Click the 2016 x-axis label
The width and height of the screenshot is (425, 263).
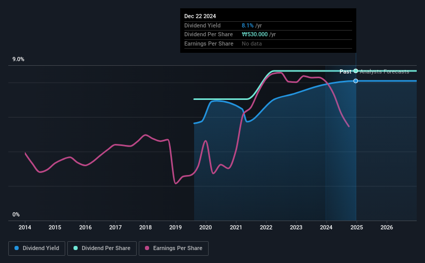[85, 227]
